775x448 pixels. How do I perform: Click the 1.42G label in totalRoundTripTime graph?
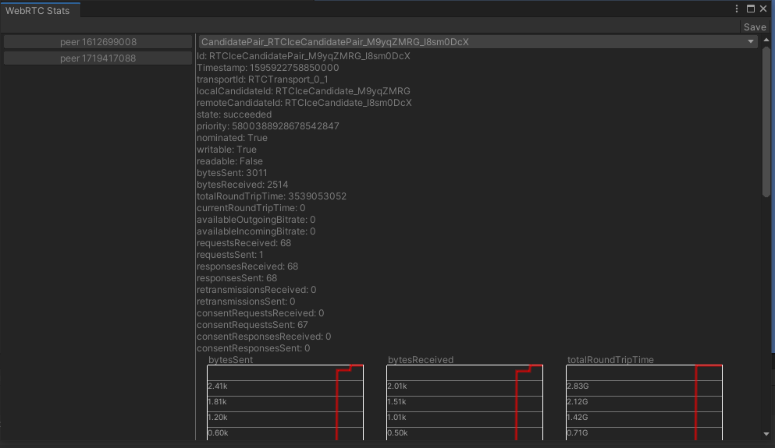tap(578, 418)
